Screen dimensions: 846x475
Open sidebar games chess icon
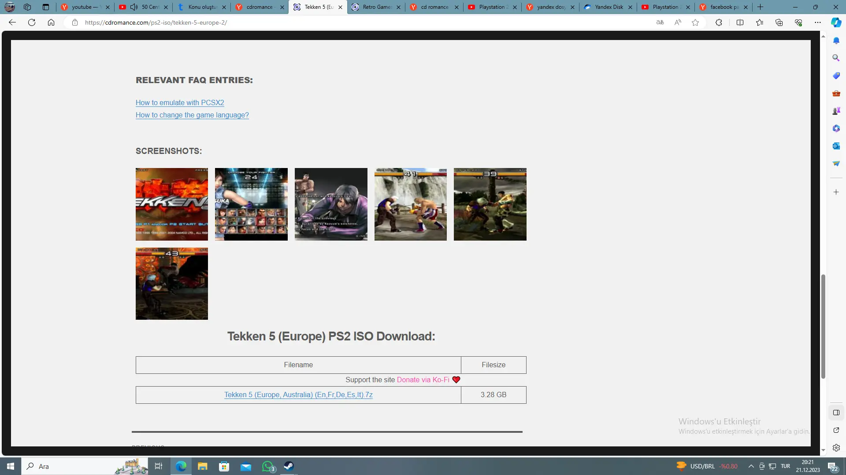(836, 111)
